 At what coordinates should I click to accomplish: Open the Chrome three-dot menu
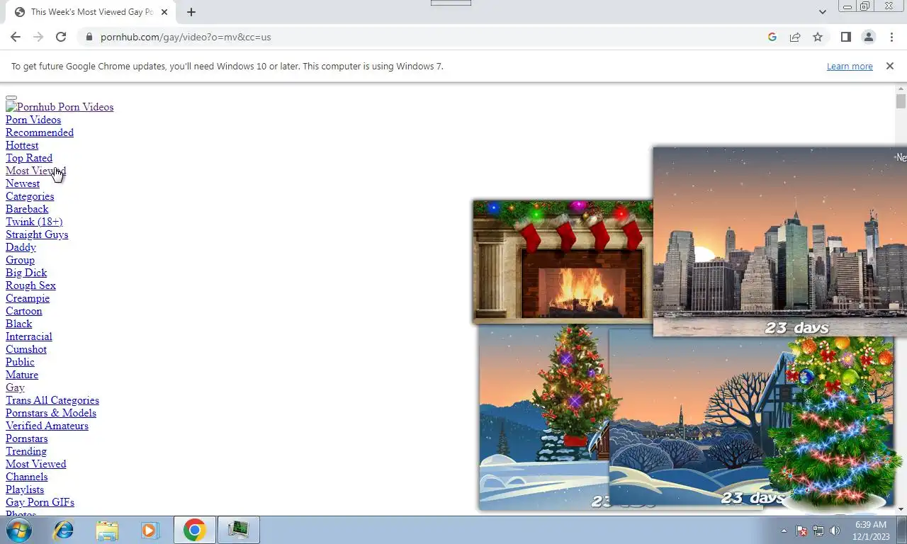coord(891,37)
